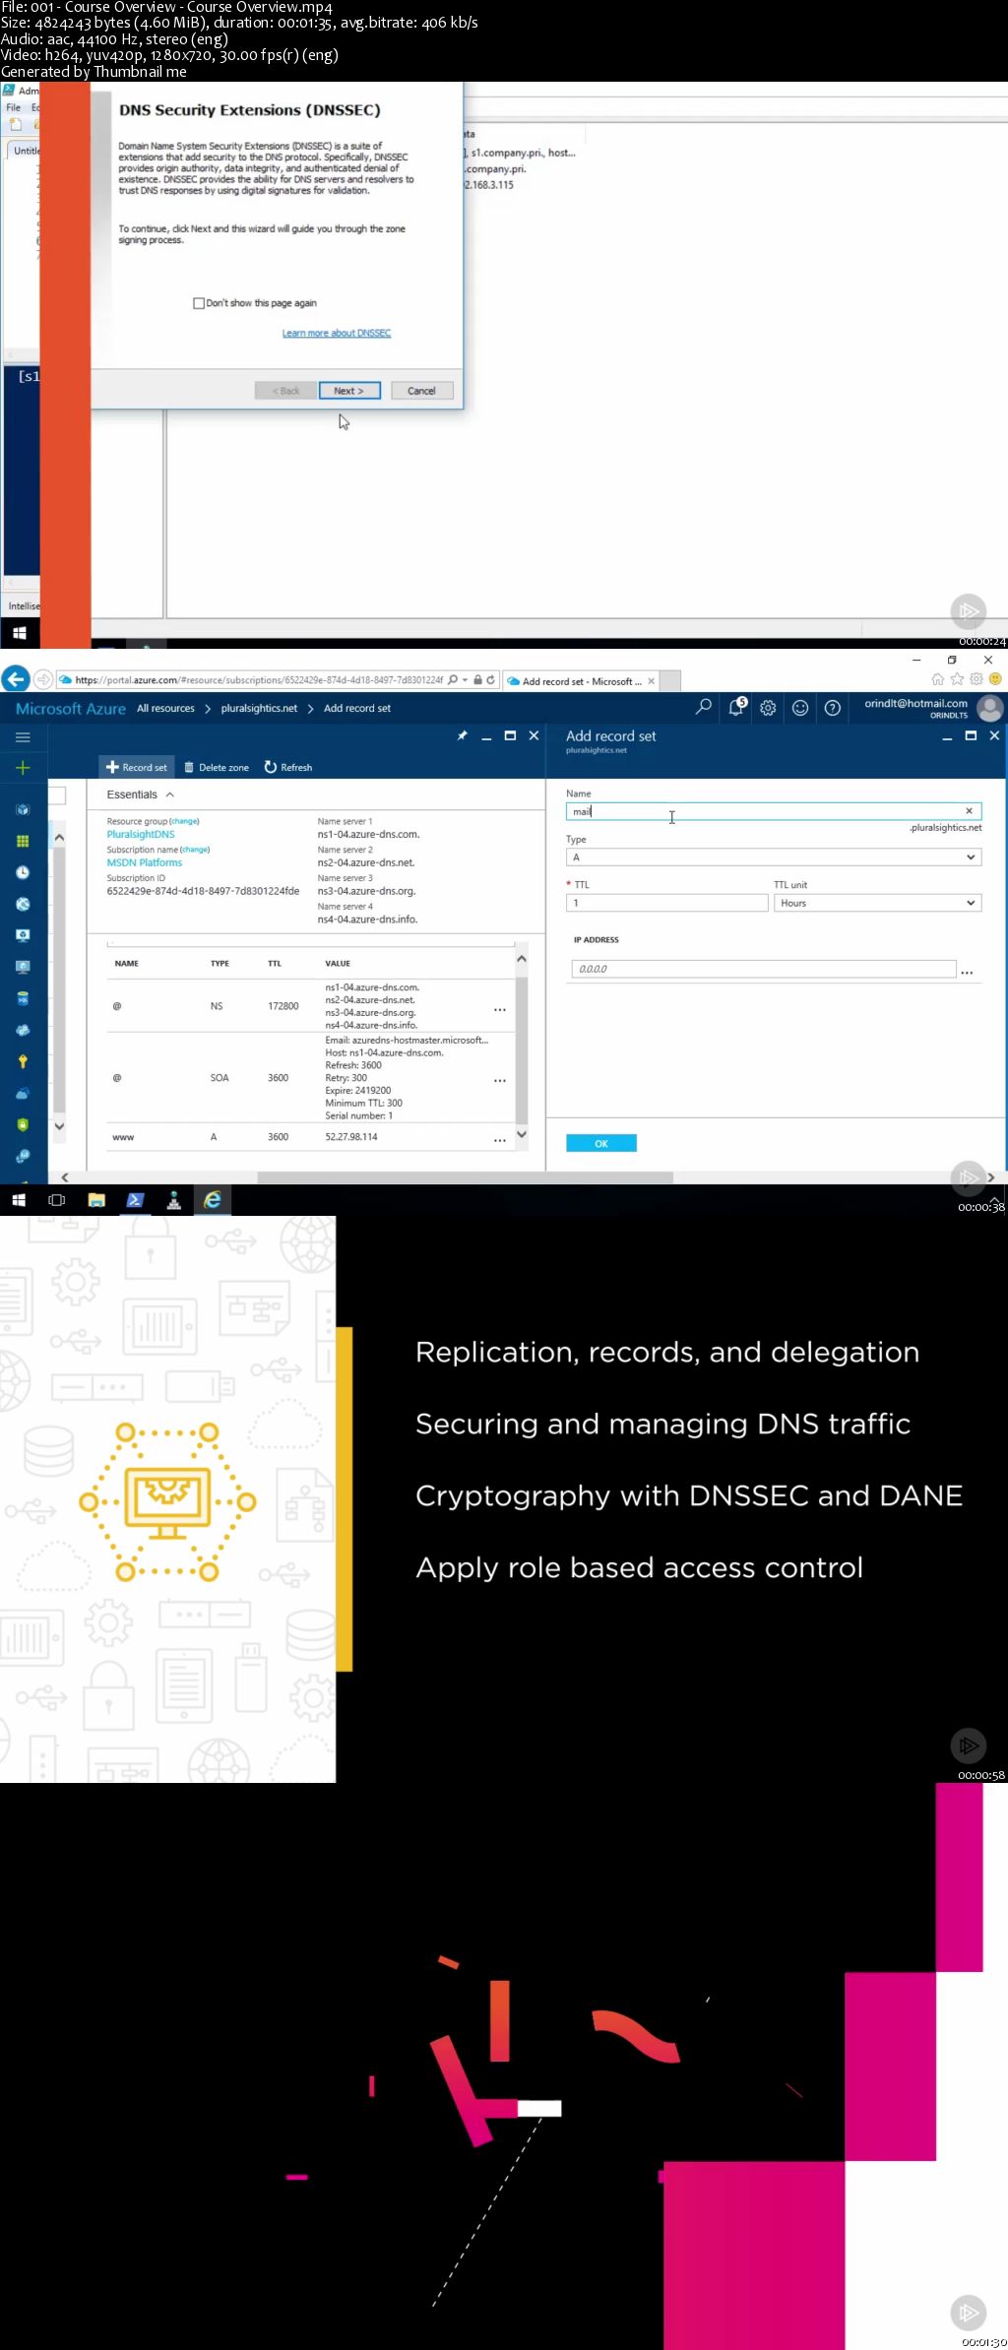Open Task View on the taskbar

[x=57, y=1200]
